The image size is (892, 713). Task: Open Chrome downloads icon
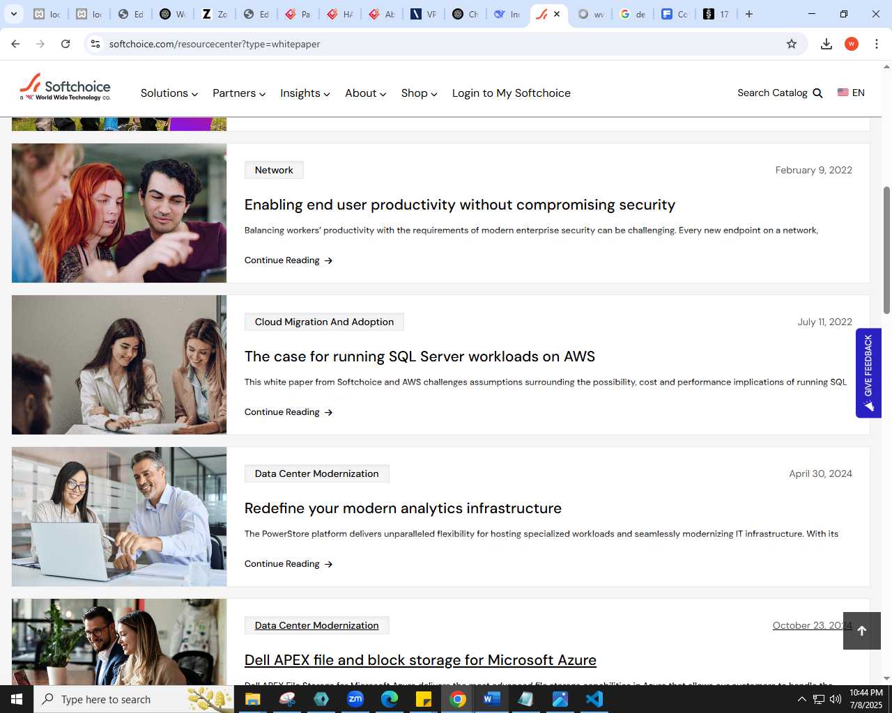[x=826, y=44]
